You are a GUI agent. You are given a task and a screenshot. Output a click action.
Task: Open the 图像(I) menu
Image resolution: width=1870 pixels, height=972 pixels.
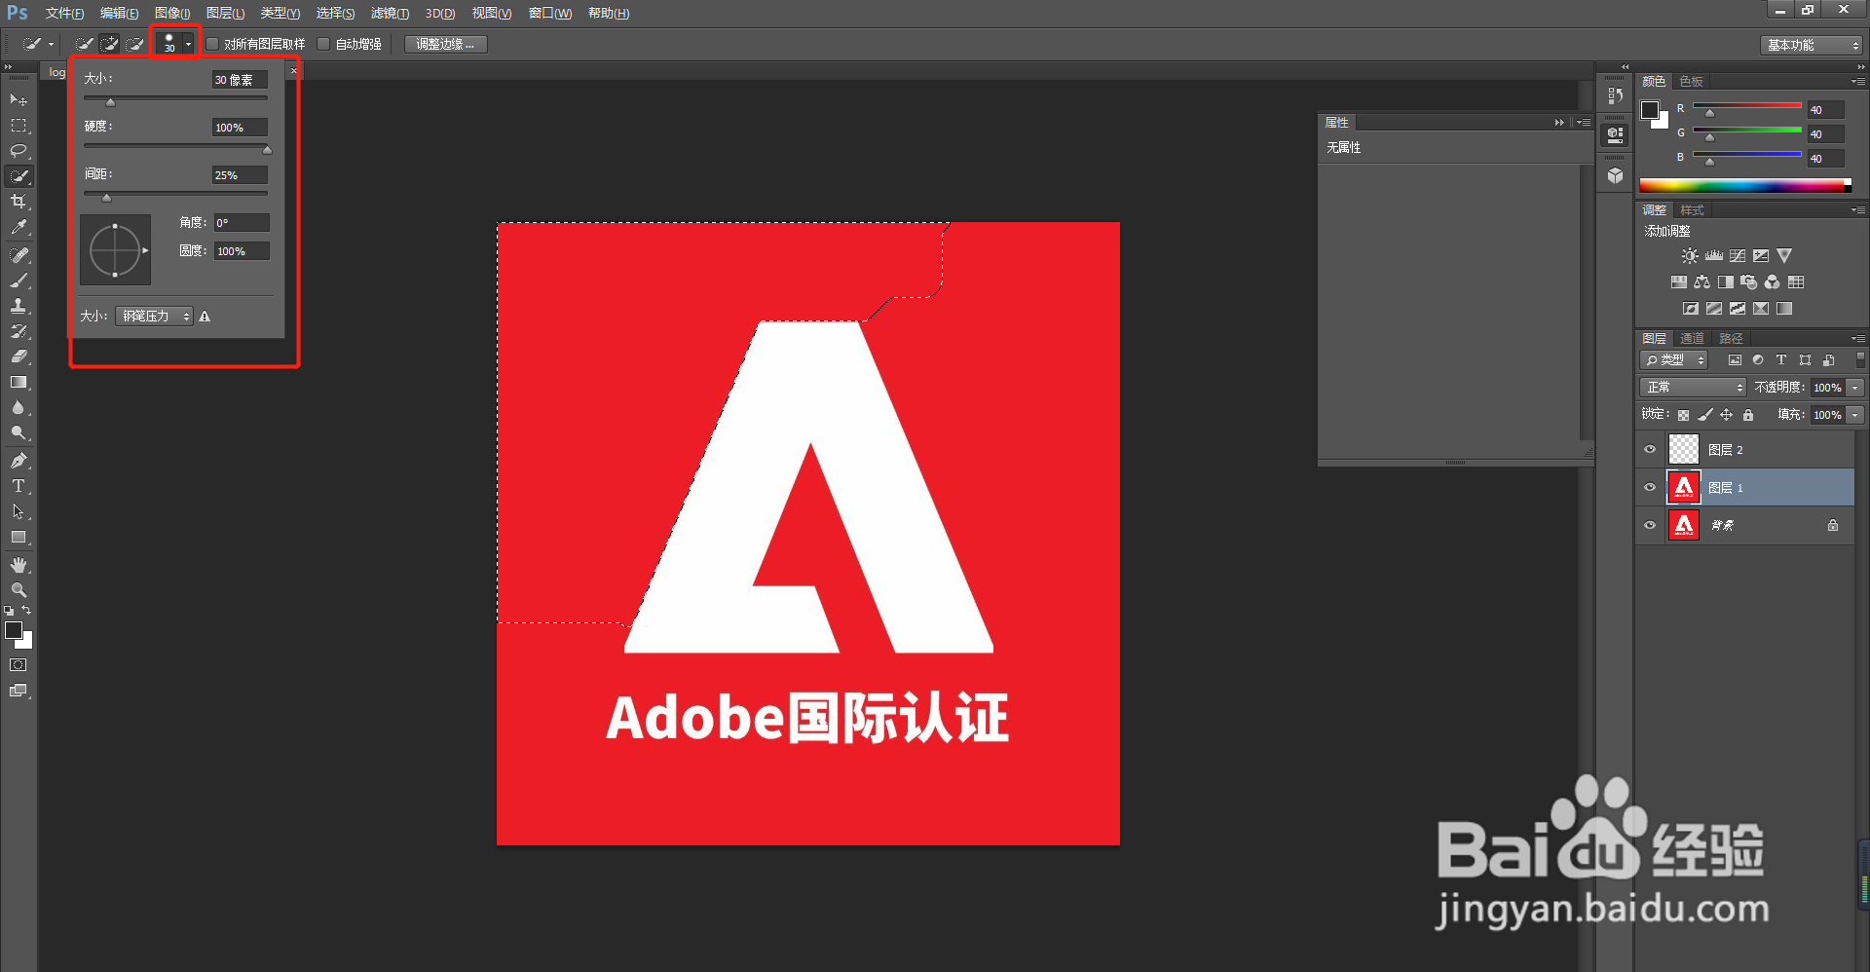click(172, 14)
